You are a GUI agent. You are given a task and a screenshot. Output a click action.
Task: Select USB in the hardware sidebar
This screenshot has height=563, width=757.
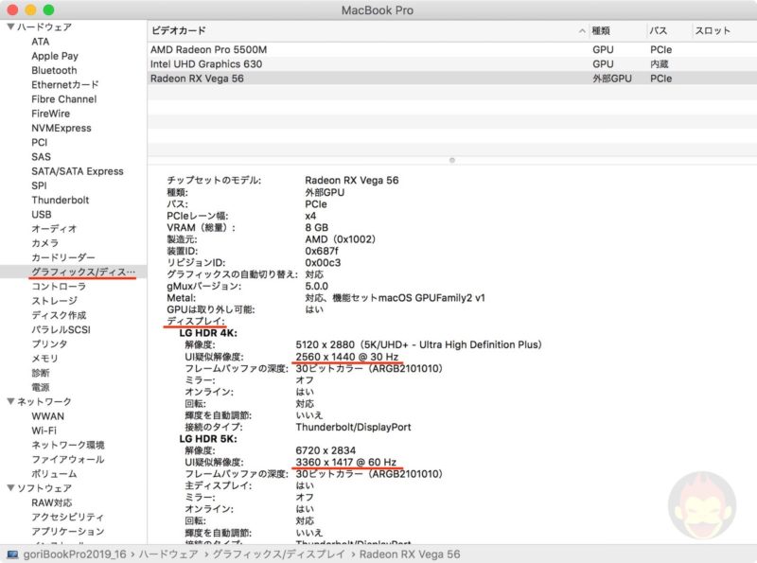(40, 215)
